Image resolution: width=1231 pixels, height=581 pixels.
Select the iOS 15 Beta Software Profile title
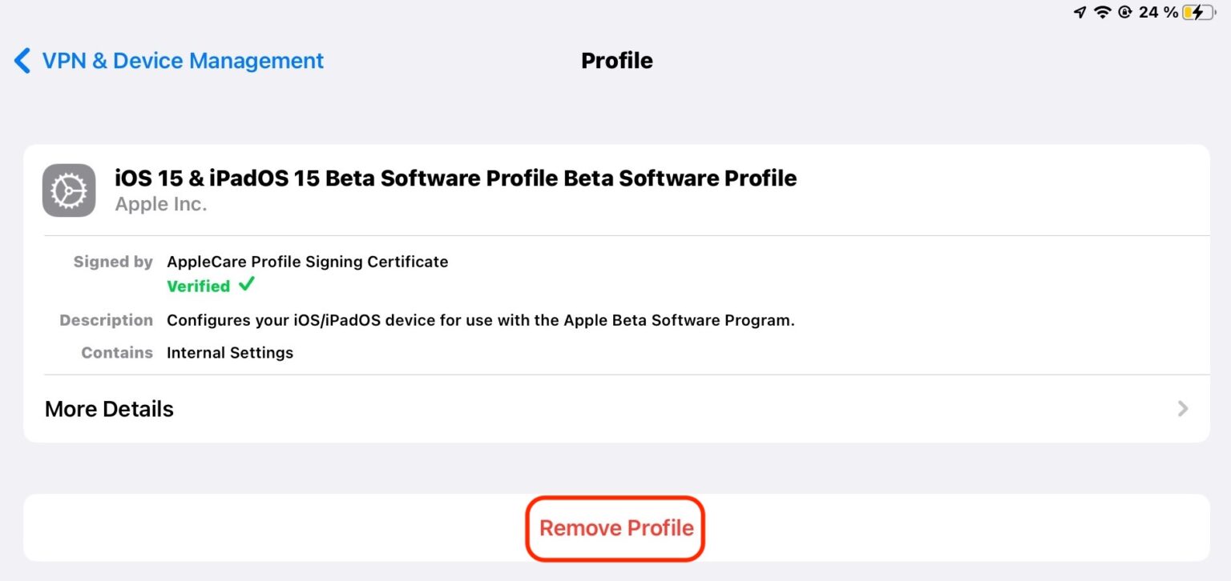(455, 178)
